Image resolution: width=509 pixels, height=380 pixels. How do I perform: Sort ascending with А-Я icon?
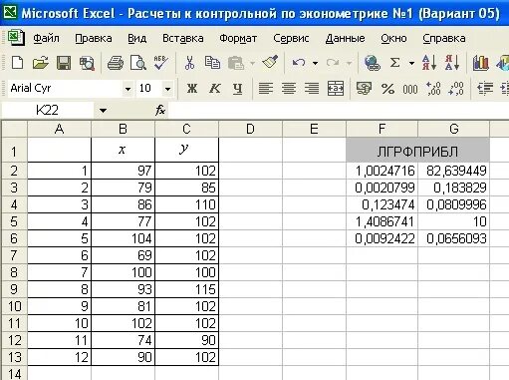click(429, 63)
